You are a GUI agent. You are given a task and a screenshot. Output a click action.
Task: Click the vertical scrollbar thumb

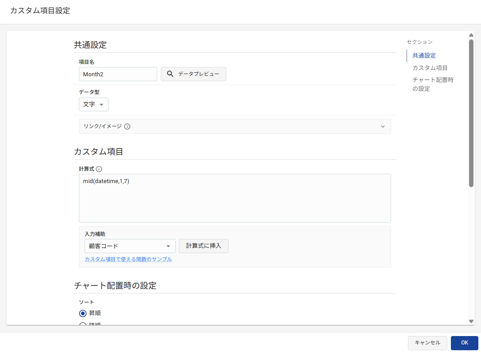(x=471, y=113)
